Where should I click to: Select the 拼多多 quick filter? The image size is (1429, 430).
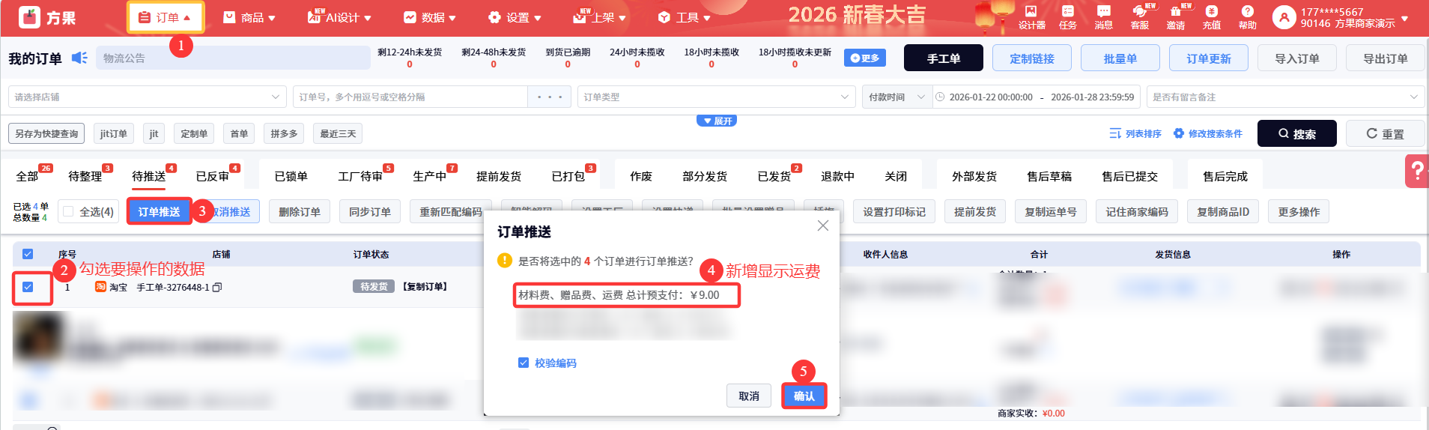(x=284, y=133)
